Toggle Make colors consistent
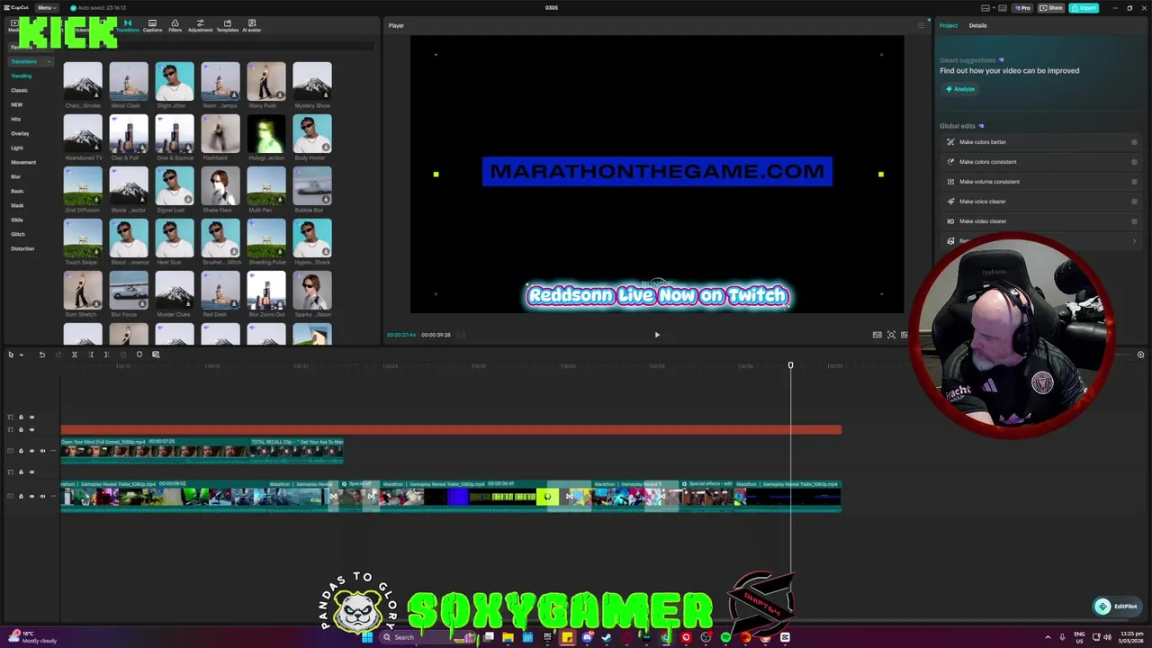This screenshot has height=648, width=1152. pyautogui.click(x=1134, y=162)
